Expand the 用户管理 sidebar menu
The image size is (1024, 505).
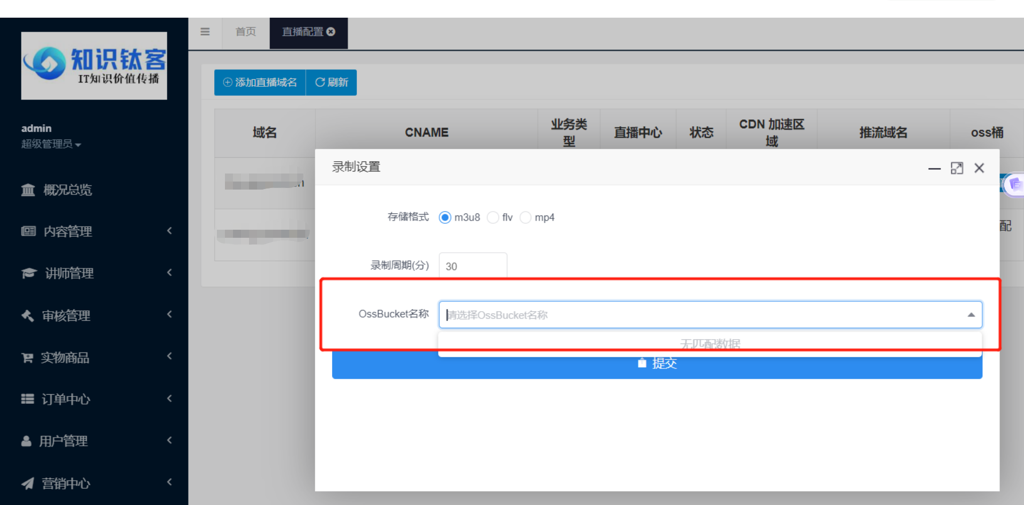click(x=94, y=441)
